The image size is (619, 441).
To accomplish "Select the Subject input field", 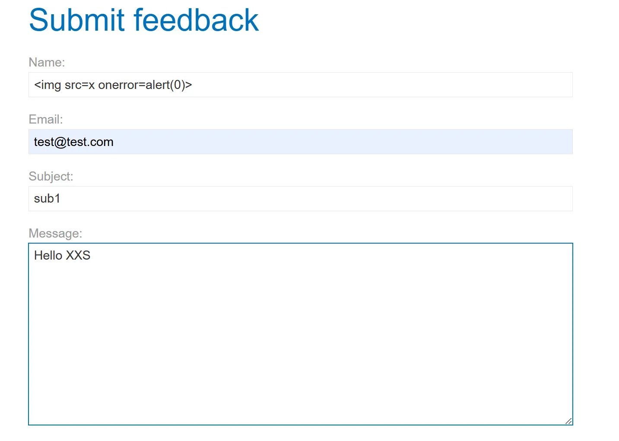I will click(x=300, y=199).
